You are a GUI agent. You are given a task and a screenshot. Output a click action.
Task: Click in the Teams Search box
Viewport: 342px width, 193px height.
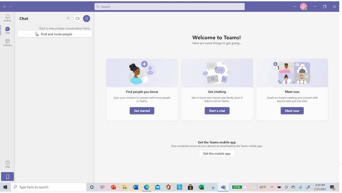pyautogui.click(x=169, y=6)
